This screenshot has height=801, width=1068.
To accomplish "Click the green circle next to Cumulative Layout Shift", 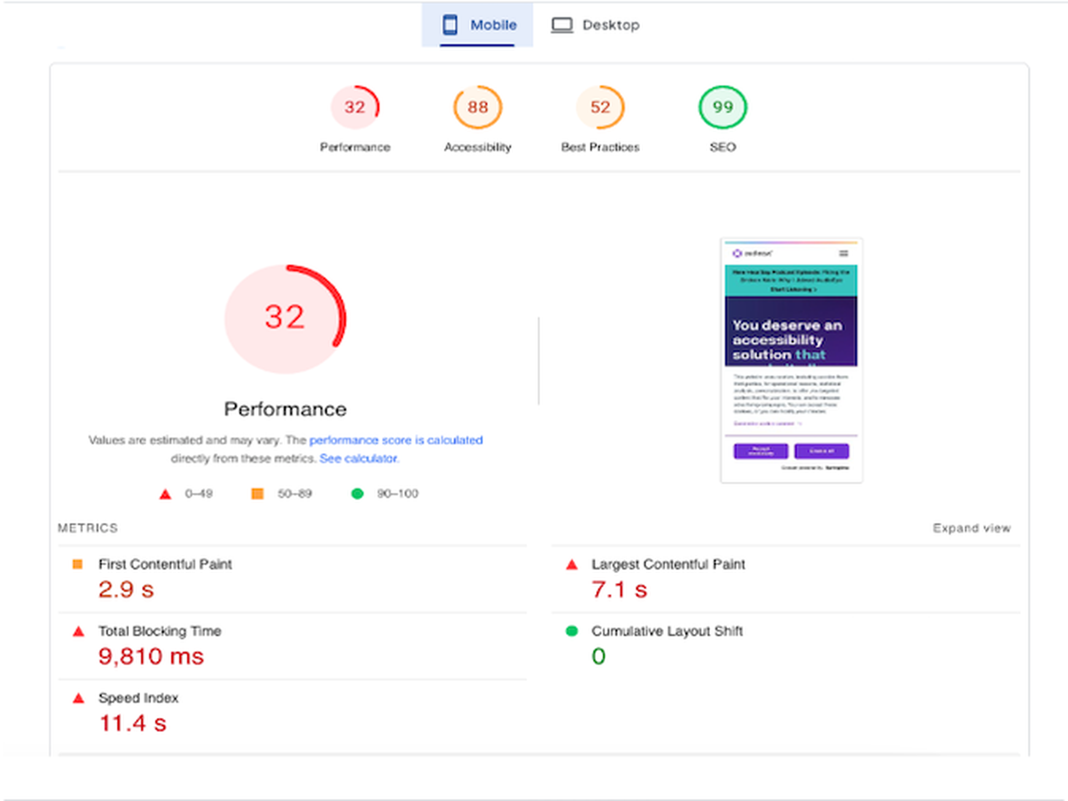I will click(571, 631).
